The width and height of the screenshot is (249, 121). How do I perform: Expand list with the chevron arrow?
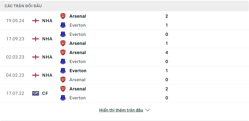148,110
